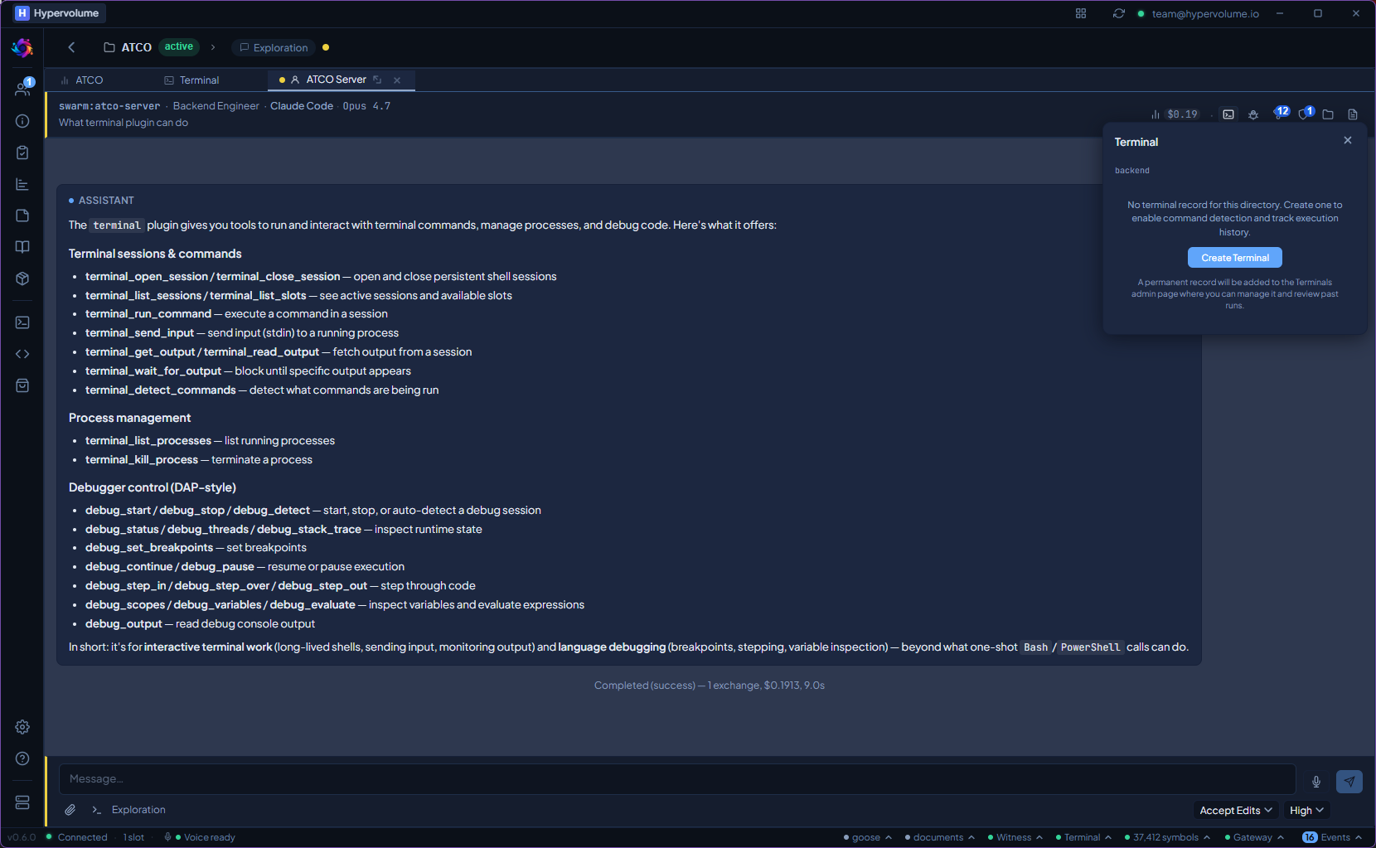The image size is (1376, 848).
Task: Pop out the ATCO Server tab
Action: [377, 80]
